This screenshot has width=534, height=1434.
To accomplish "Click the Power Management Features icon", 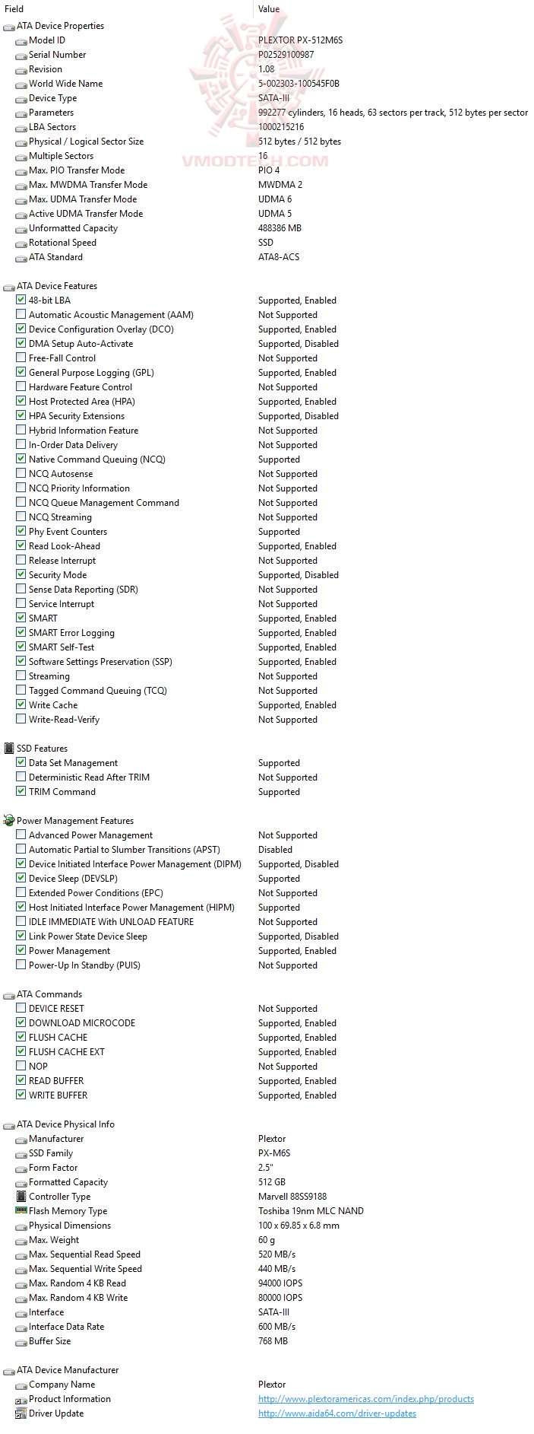I will [x=9, y=821].
